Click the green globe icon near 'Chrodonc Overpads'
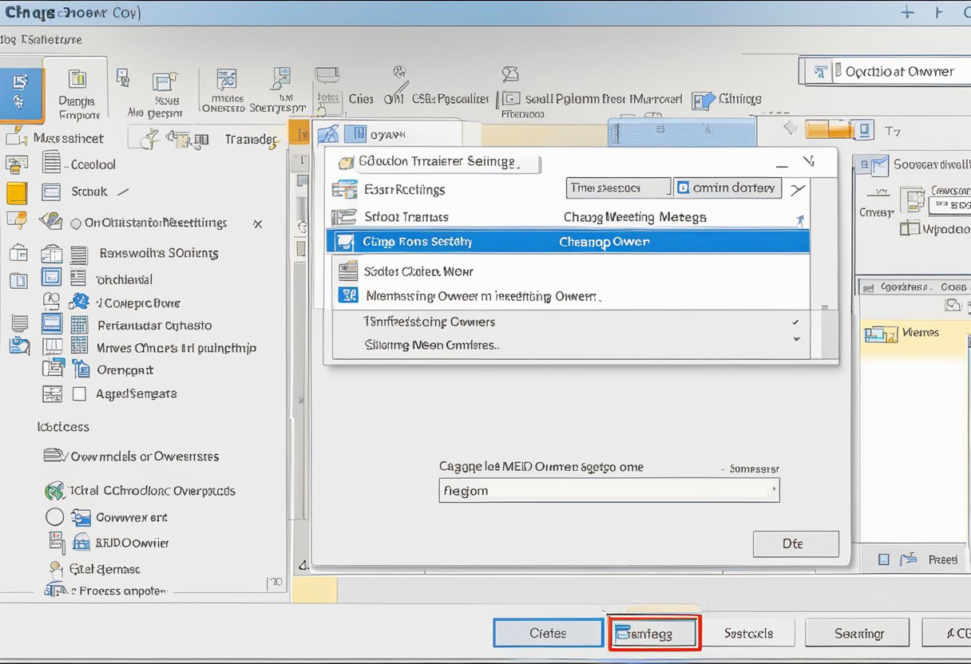 coord(54,490)
